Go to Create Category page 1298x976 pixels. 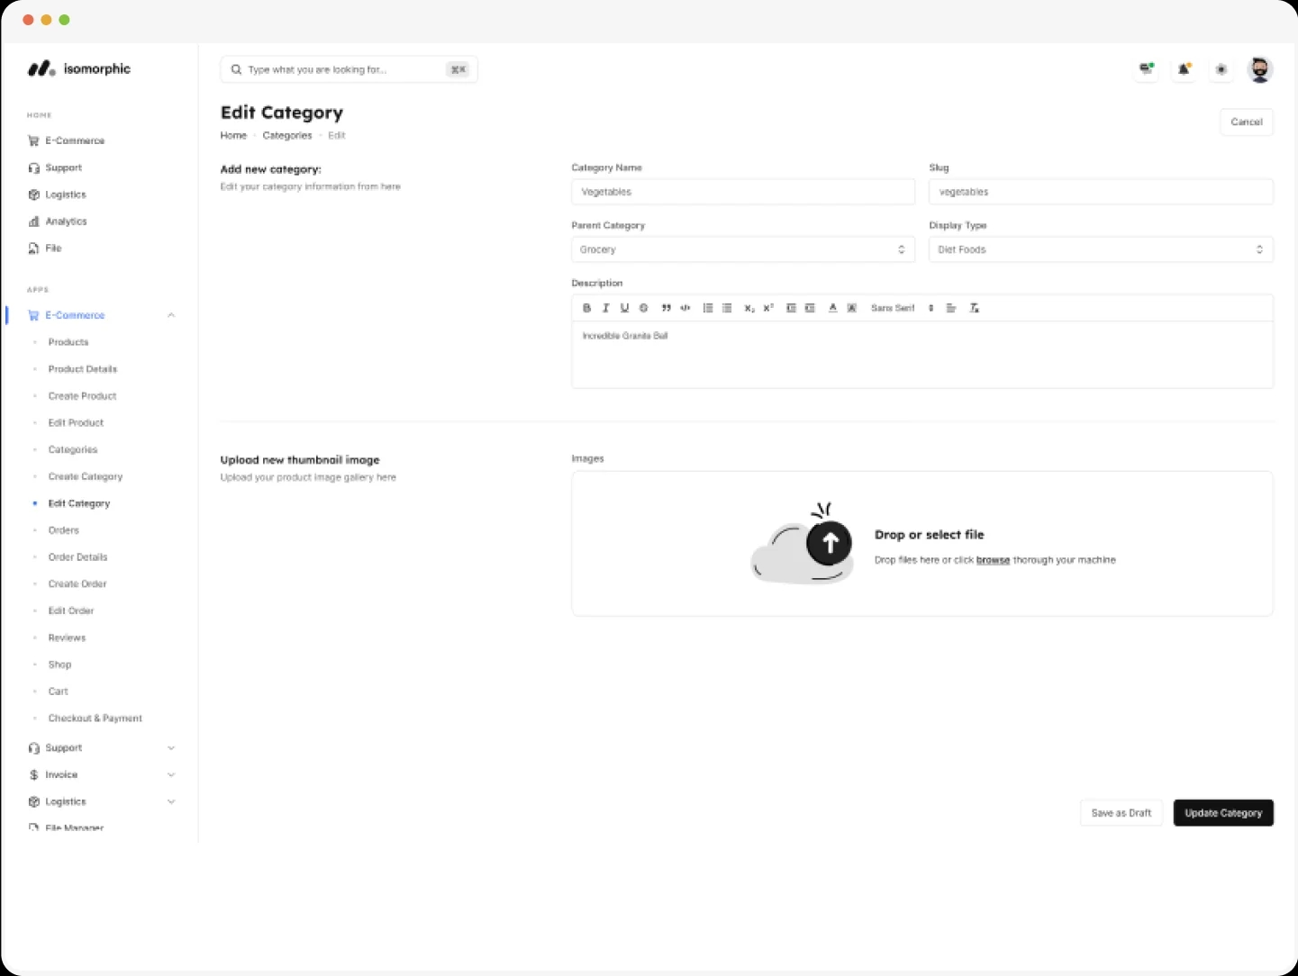tap(86, 476)
